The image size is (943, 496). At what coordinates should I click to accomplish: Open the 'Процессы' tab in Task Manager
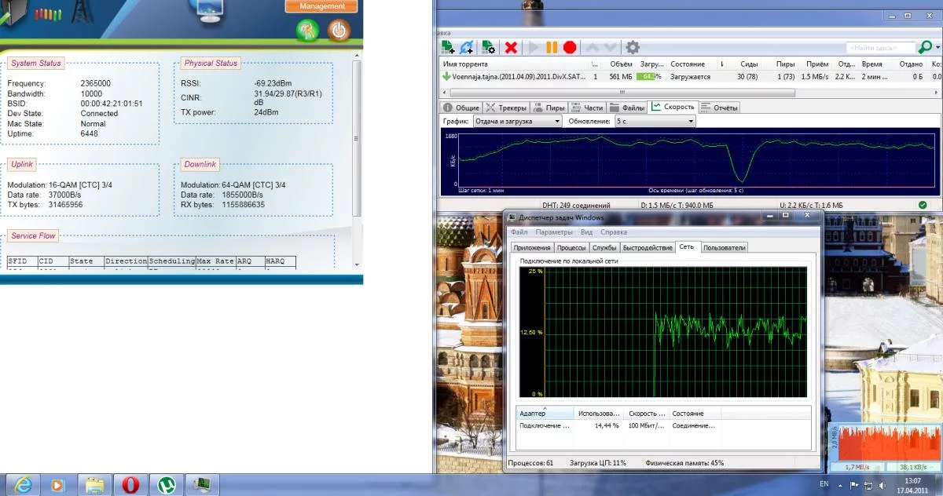pos(573,248)
